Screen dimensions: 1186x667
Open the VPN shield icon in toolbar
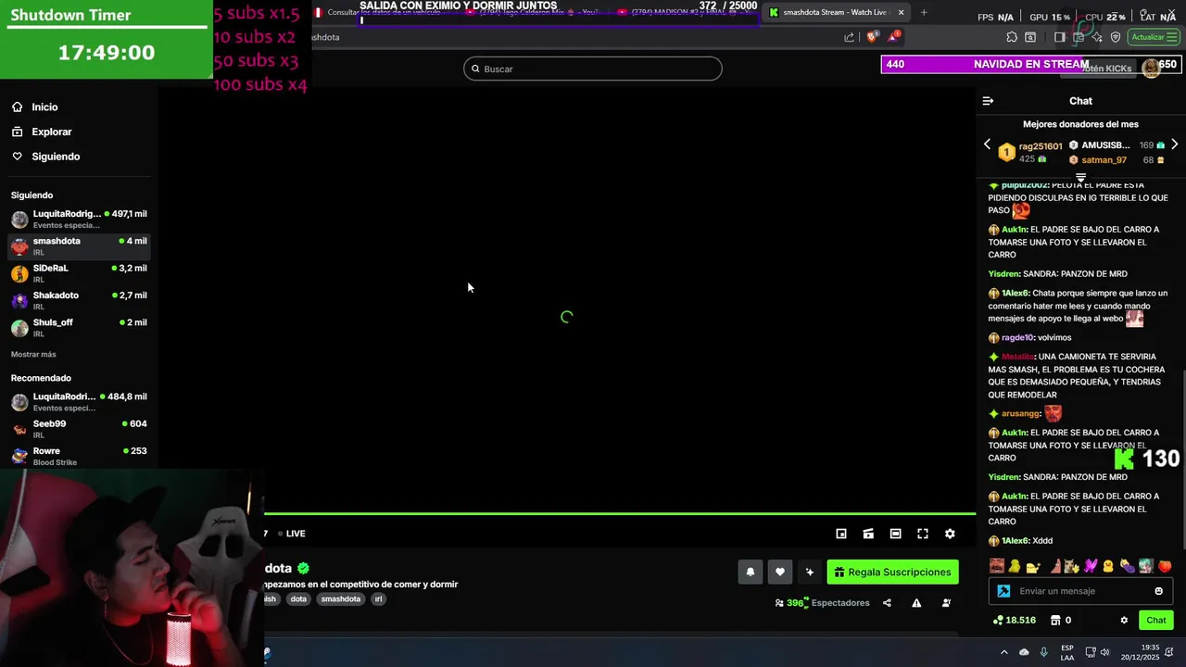point(1116,37)
